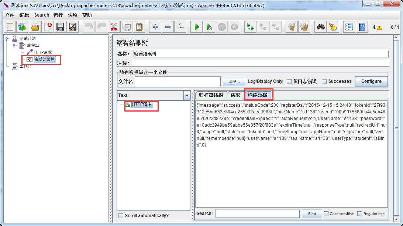Click the Shutdown round X icon
The height and width of the screenshot is (226, 403).
pyautogui.click(x=234, y=27)
